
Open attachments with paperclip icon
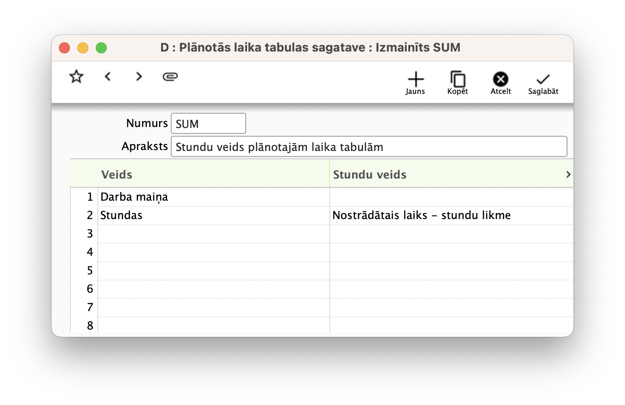tap(170, 76)
